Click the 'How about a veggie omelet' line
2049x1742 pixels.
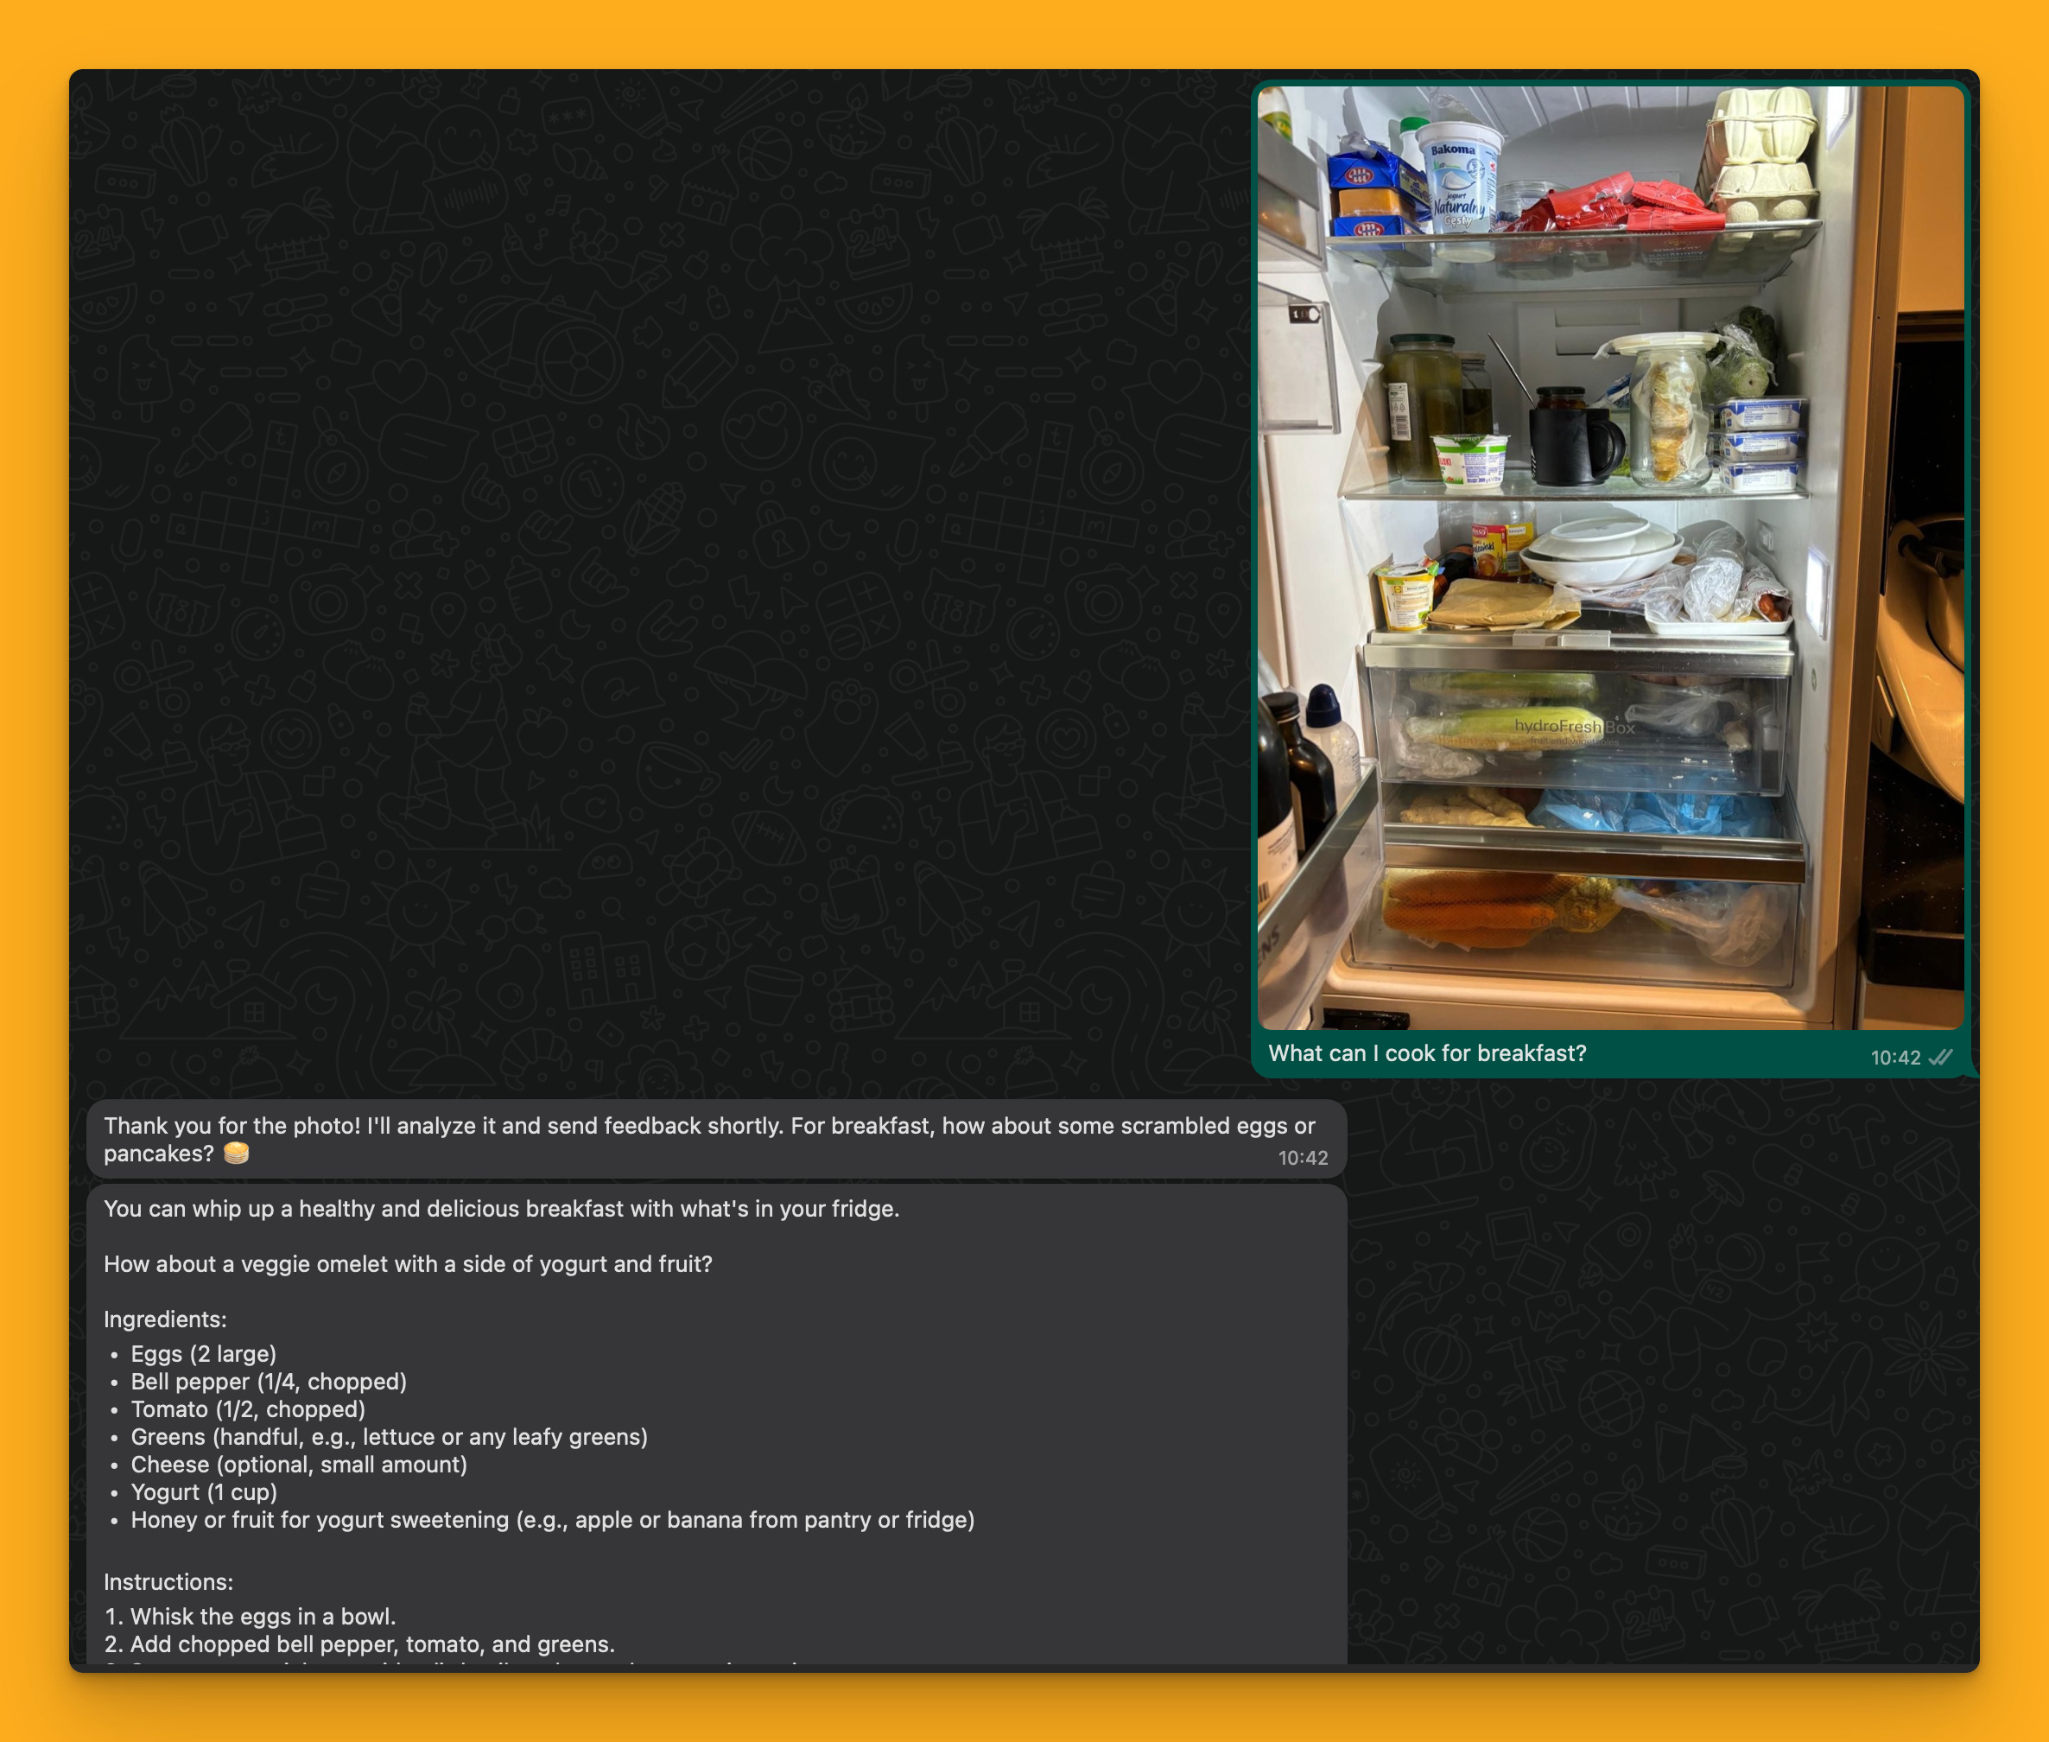(x=408, y=1264)
